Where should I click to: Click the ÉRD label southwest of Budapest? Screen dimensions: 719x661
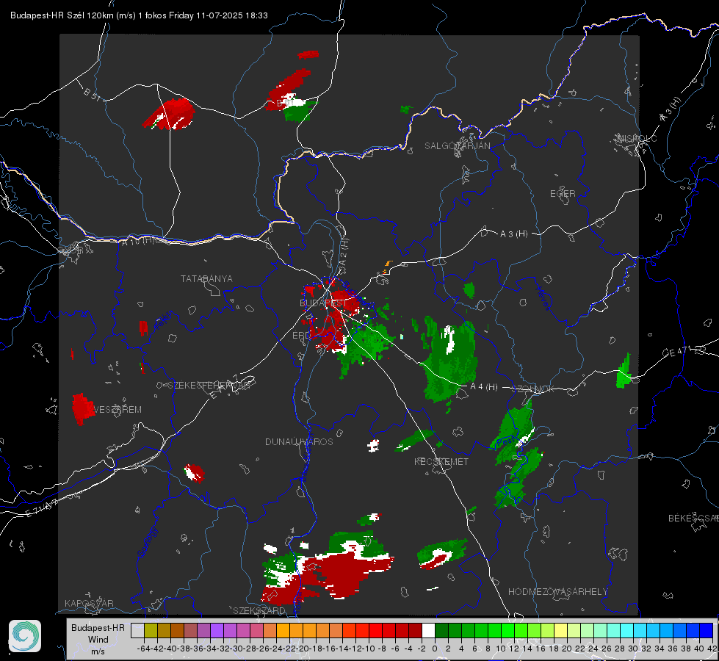pos(301,336)
